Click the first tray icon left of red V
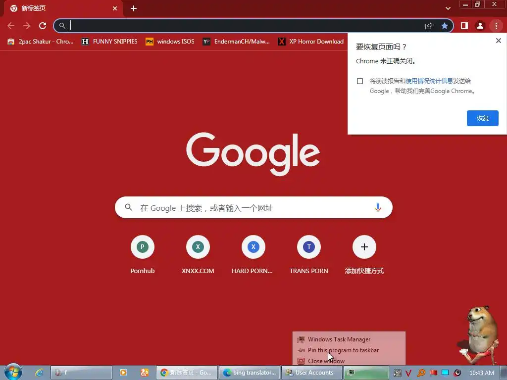This screenshot has height=380, width=507. pos(397,373)
